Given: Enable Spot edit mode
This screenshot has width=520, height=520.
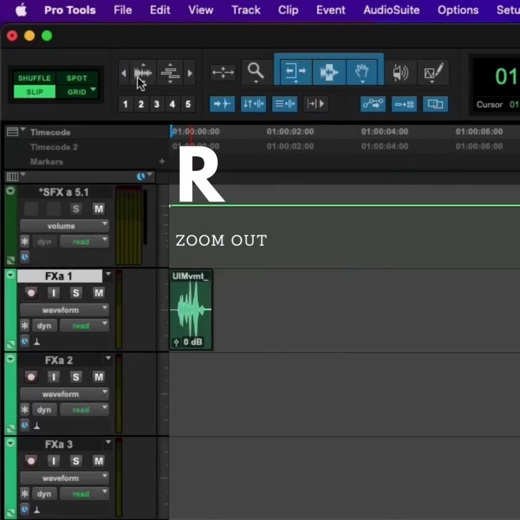Looking at the screenshot, I should tap(77, 78).
